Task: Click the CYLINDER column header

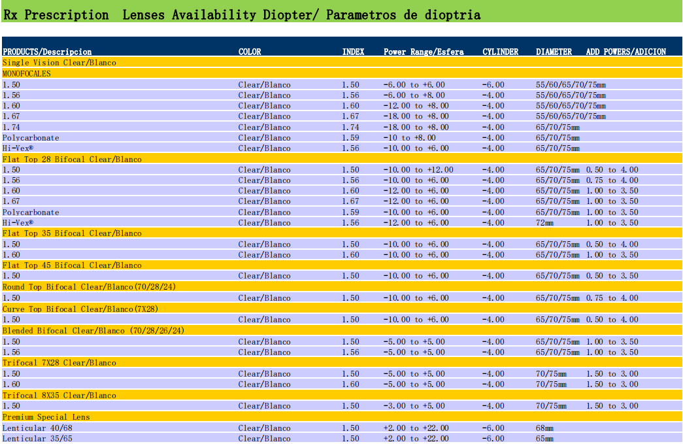Action: (x=500, y=52)
